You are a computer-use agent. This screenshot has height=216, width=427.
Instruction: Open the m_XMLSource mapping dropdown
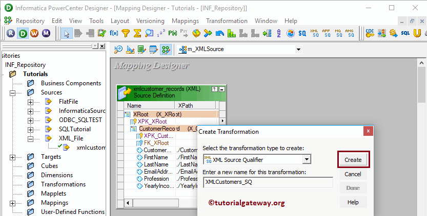[298, 50]
